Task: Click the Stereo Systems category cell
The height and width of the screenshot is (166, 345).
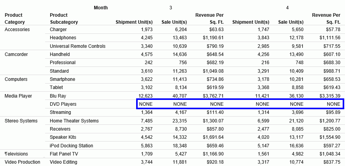Action: tap(21, 121)
